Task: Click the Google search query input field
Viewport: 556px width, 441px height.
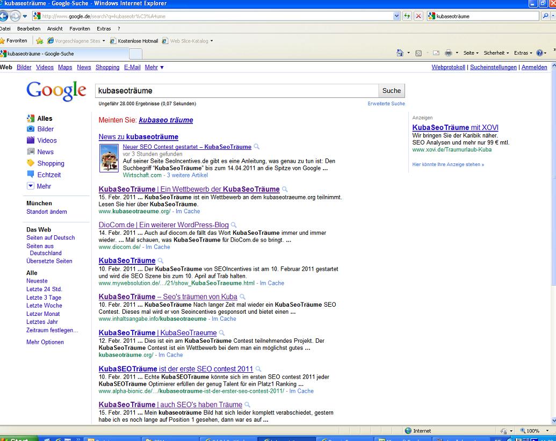Action: pos(237,91)
